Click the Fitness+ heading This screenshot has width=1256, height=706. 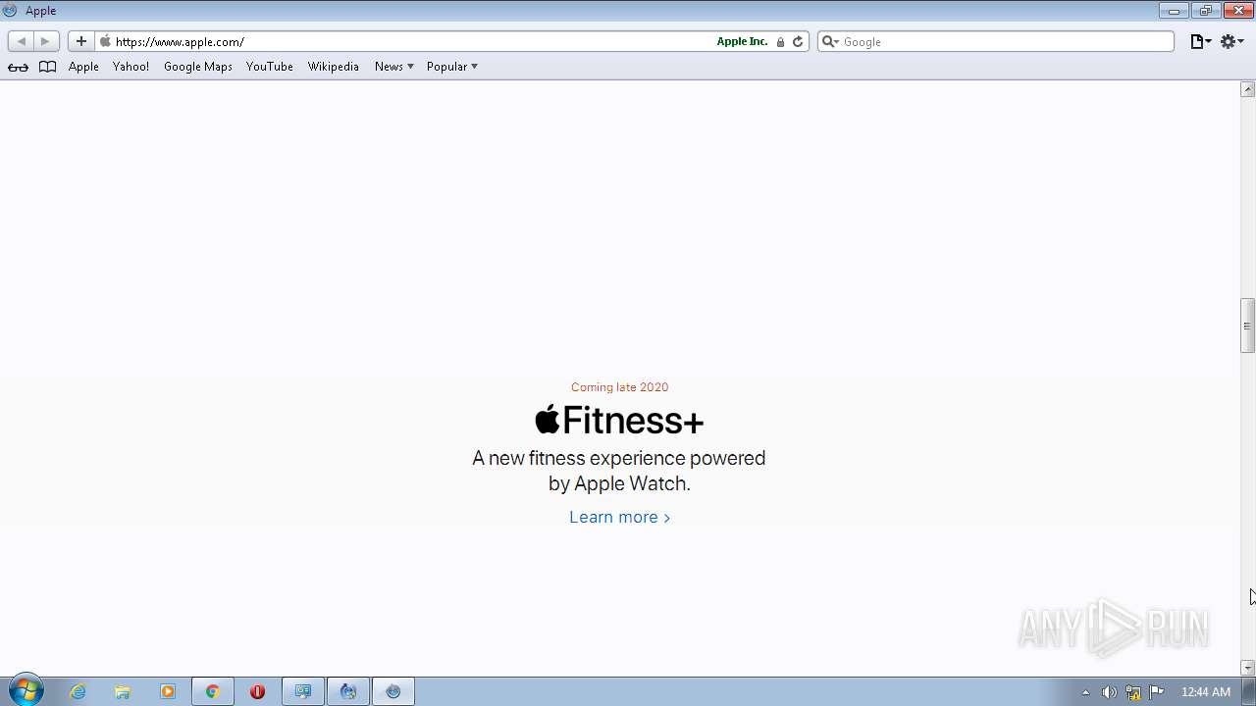[619, 421]
